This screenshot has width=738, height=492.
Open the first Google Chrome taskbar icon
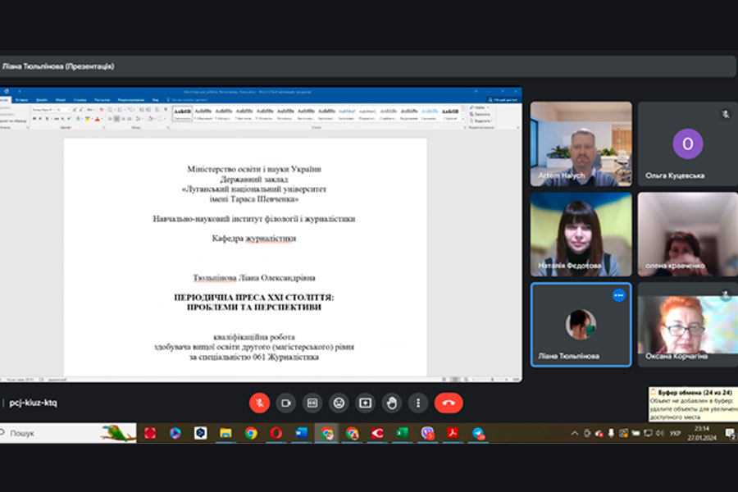tap(251, 433)
